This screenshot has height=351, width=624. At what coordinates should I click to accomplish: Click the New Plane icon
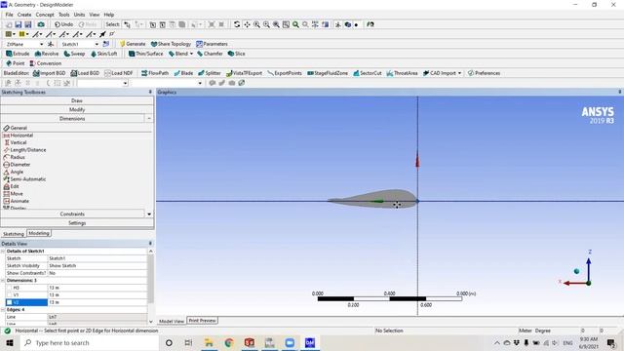[51, 44]
